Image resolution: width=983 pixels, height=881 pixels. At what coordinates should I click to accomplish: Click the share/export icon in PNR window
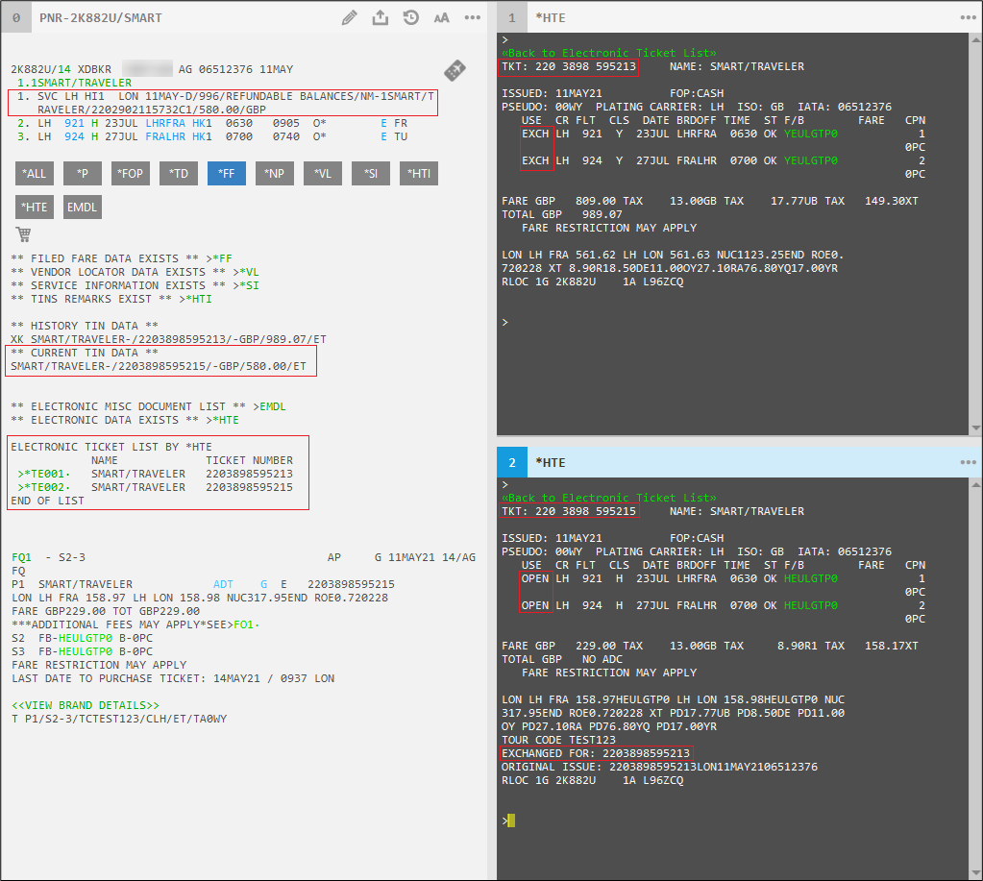381,17
